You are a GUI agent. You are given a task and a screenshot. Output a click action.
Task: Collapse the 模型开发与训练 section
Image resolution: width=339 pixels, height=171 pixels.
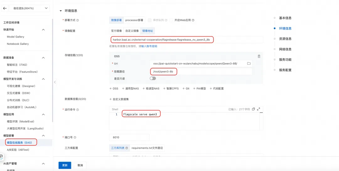pyautogui.click(x=43, y=79)
